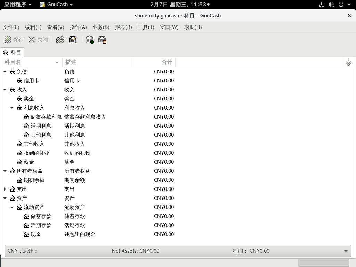Switch to the 科目 tab
This screenshot has width=356, height=267.
(13, 52)
